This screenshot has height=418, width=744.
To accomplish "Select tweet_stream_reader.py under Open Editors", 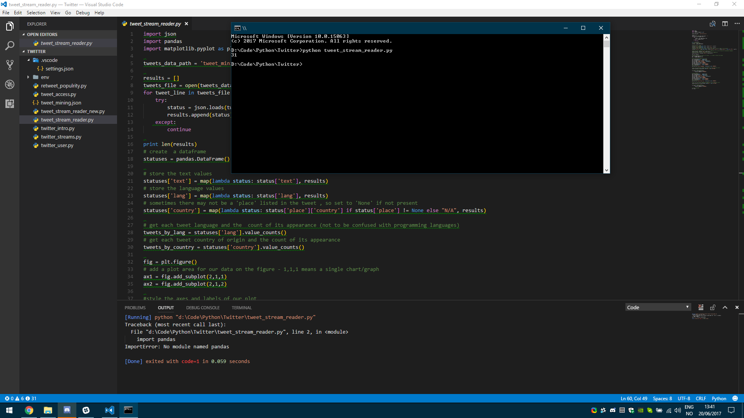I will [x=68, y=43].
